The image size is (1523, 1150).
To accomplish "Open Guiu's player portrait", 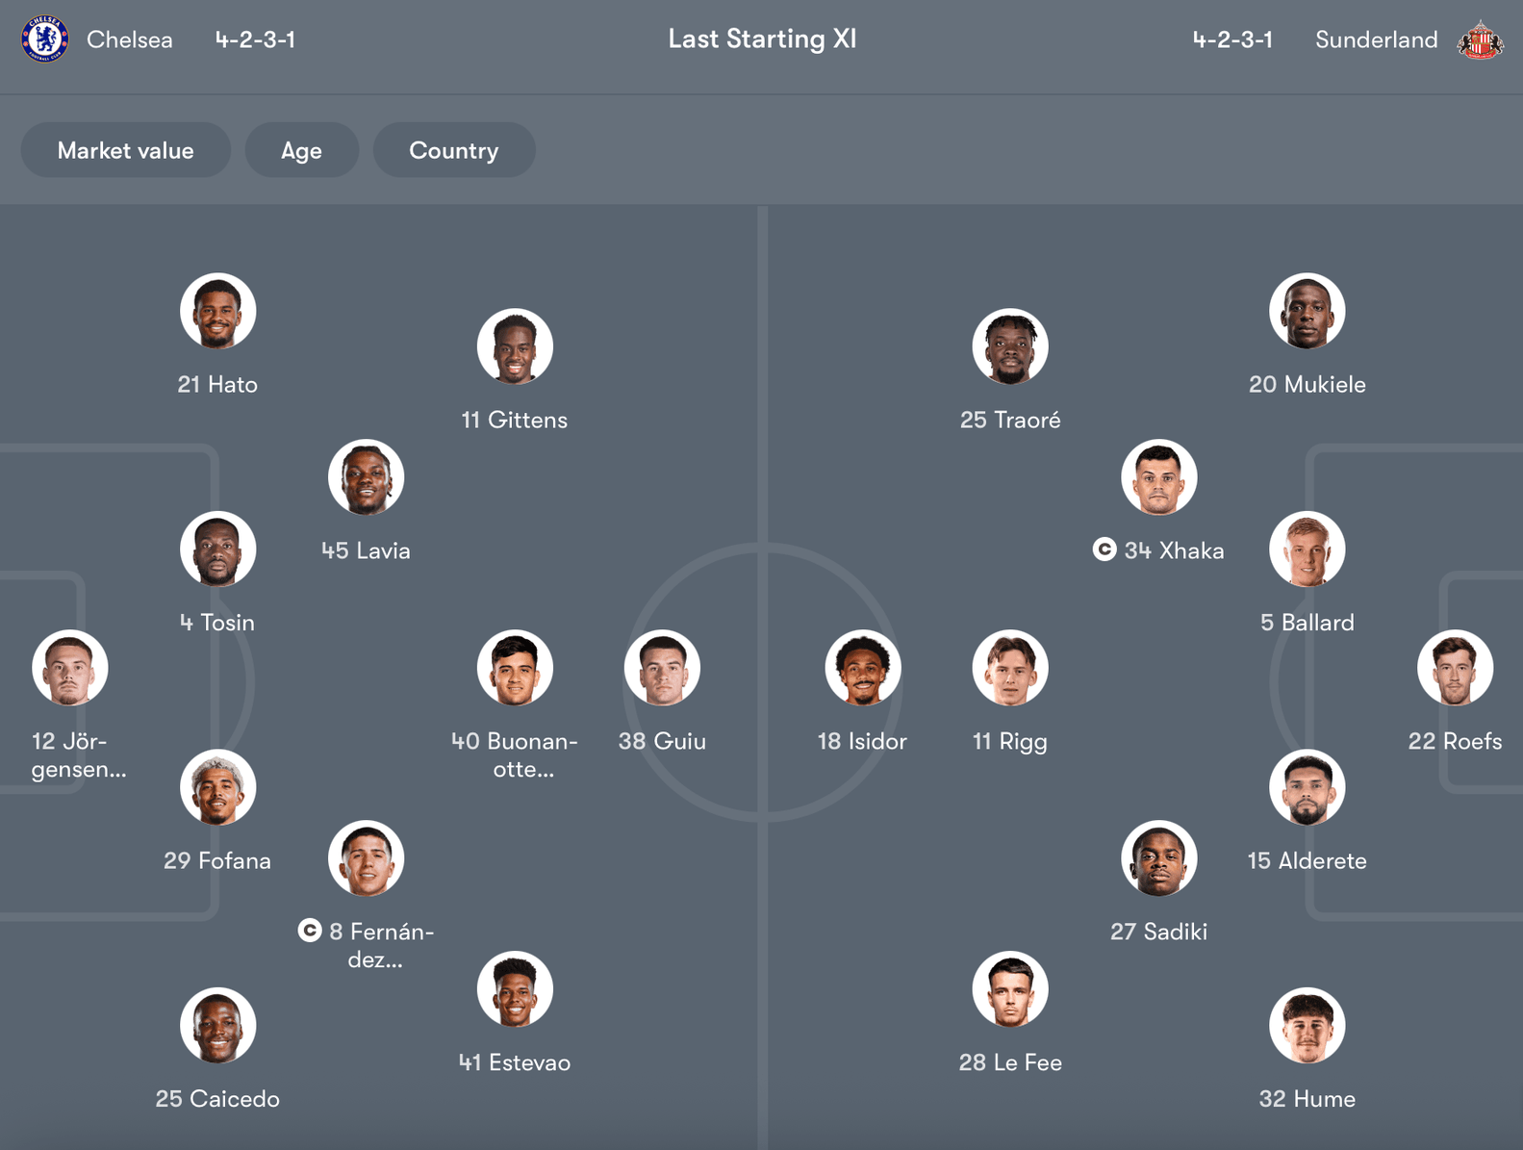I will coord(662,668).
